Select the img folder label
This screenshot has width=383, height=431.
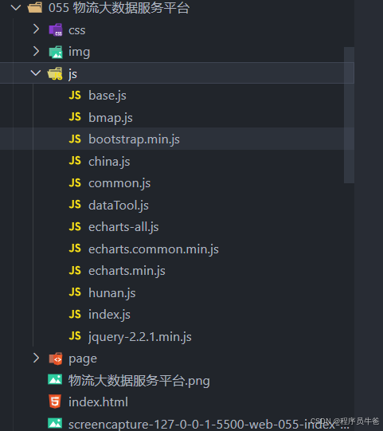point(79,53)
